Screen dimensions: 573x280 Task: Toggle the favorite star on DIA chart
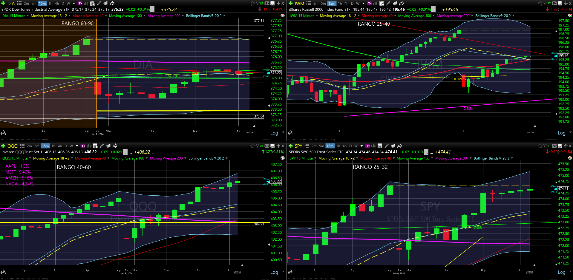click(252, 3)
